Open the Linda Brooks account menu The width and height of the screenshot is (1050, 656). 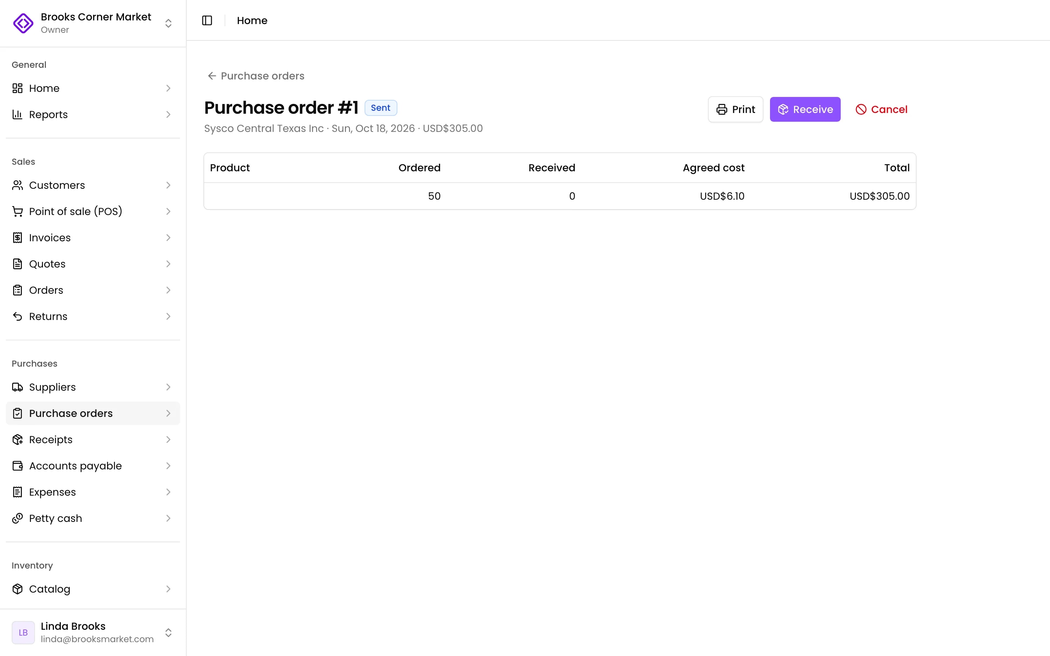point(93,632)
